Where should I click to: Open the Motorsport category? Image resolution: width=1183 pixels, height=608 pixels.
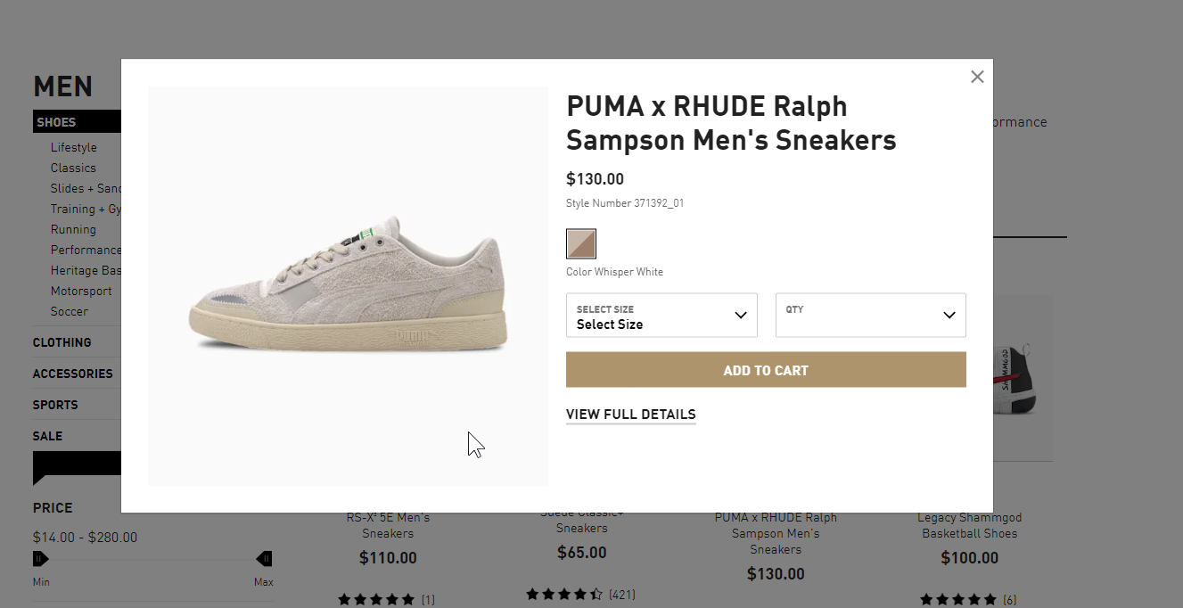(81, 291)
